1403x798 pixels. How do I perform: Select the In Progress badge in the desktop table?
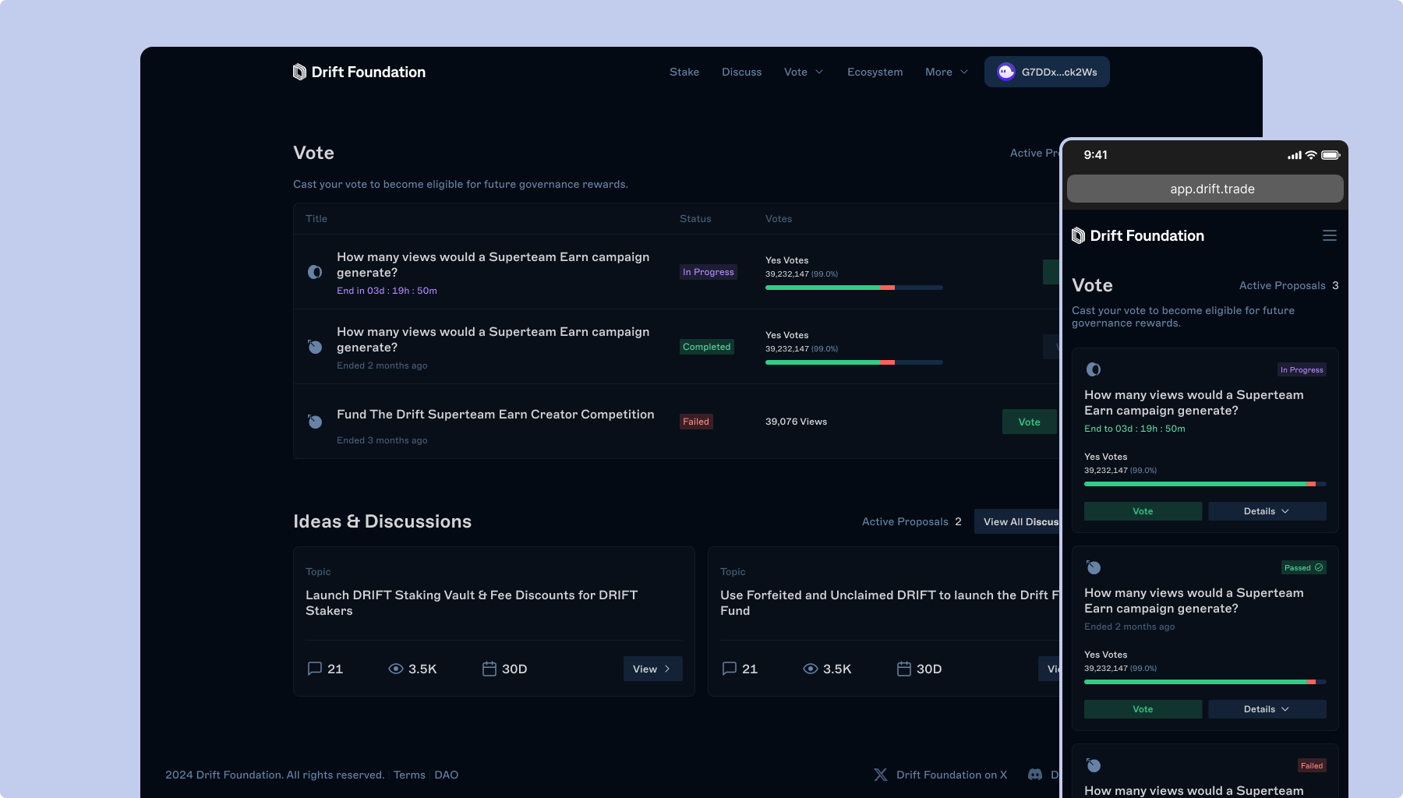click(x=709, y=272)
